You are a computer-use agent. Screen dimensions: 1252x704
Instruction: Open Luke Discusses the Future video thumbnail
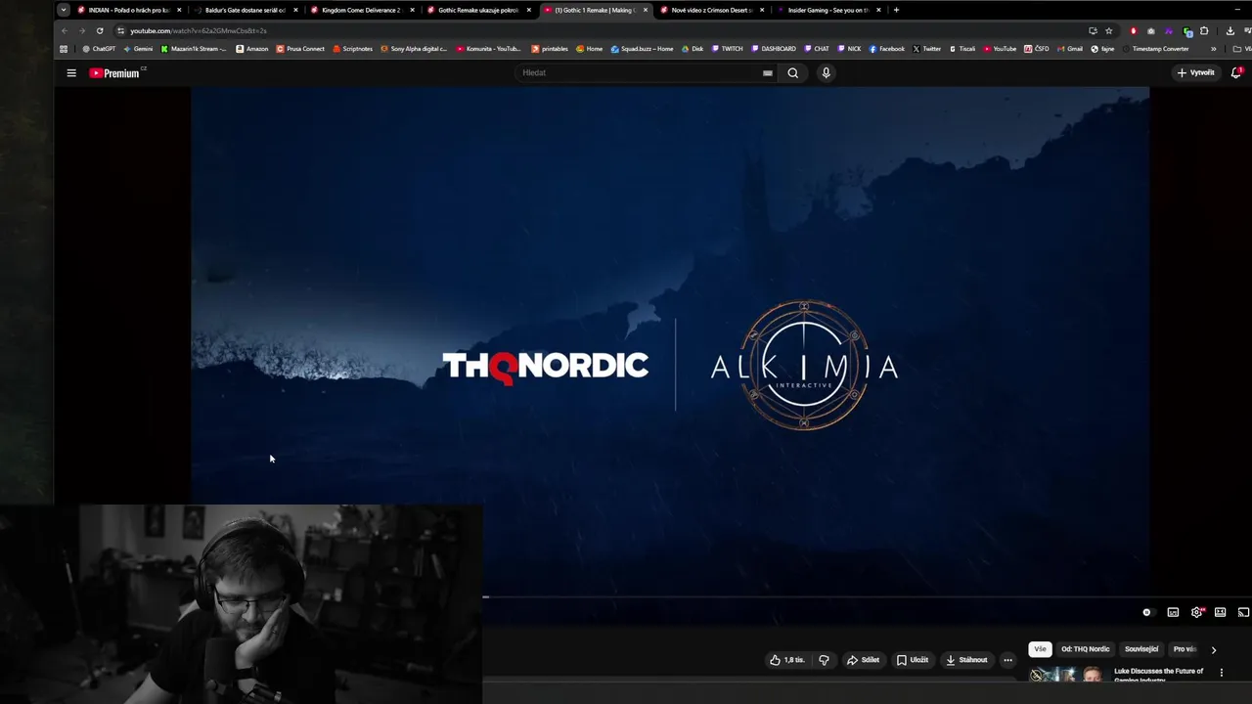(x=1067, y=675)
